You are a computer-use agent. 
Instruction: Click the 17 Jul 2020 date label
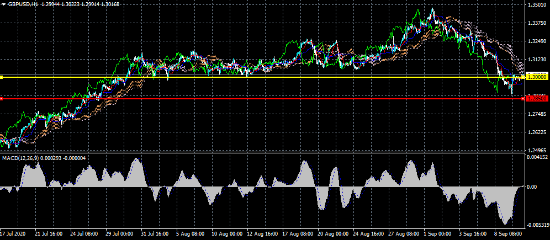pos(12,234)
